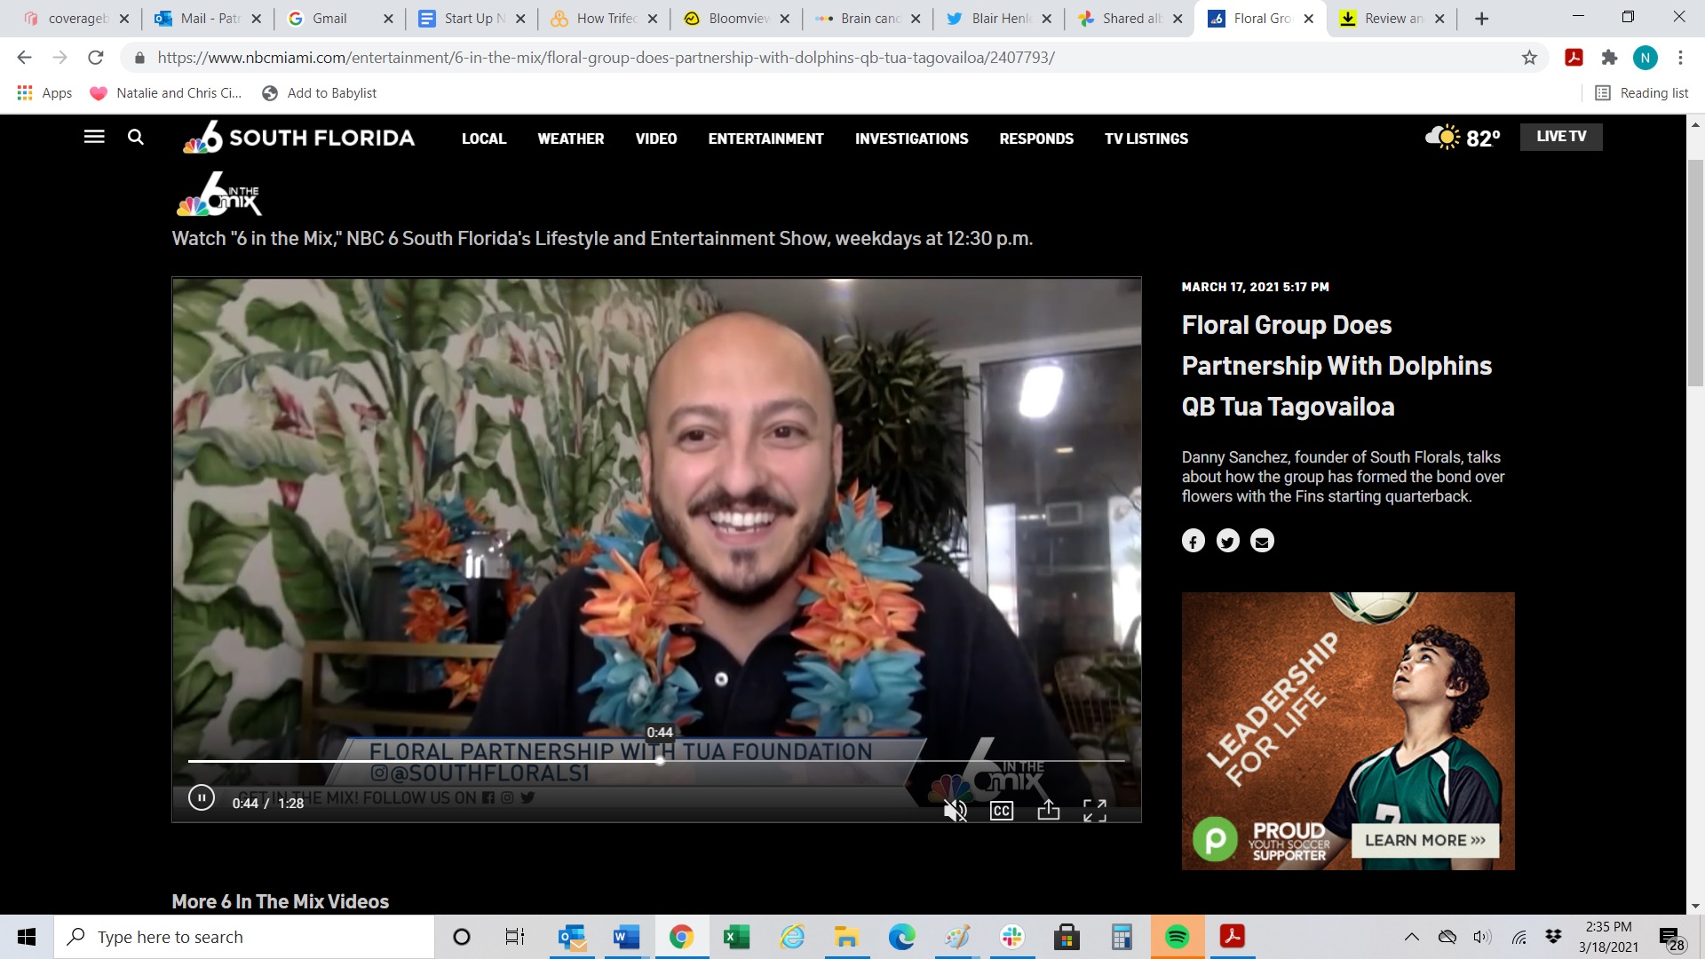
Task: Open the Apps bookmarks shortcut
Action: 44,93
